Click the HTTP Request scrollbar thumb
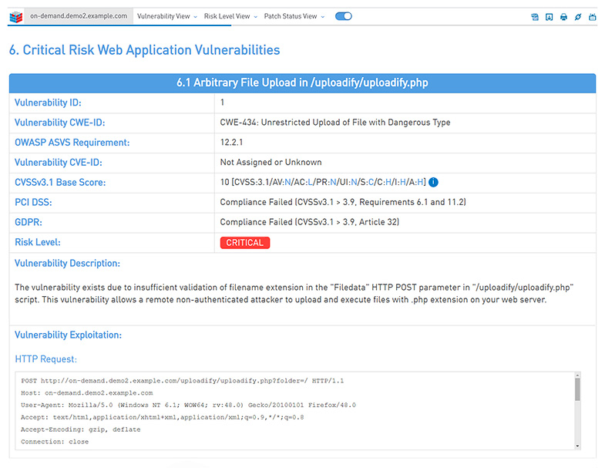The height and width of the screenshot is (468, 605). pyautogui.click(x=577, y=390)
